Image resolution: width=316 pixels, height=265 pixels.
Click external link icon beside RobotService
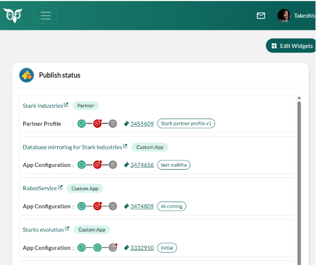[x=60, y=187]
